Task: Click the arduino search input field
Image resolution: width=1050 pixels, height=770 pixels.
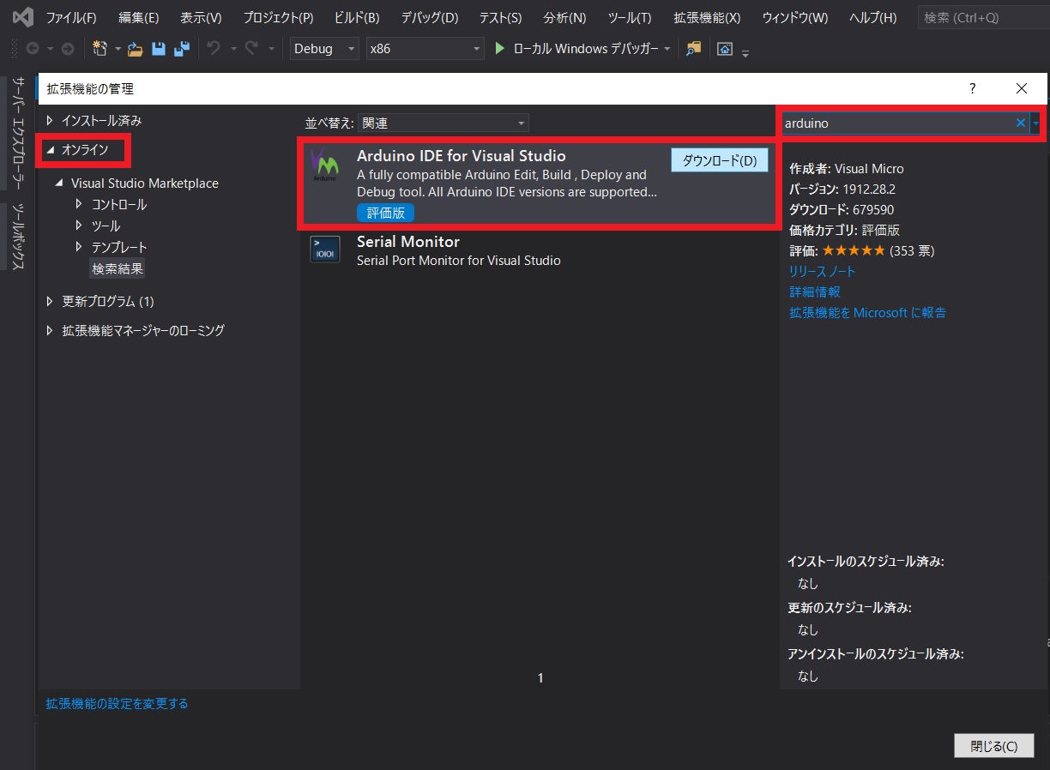Action: [897, 123]
